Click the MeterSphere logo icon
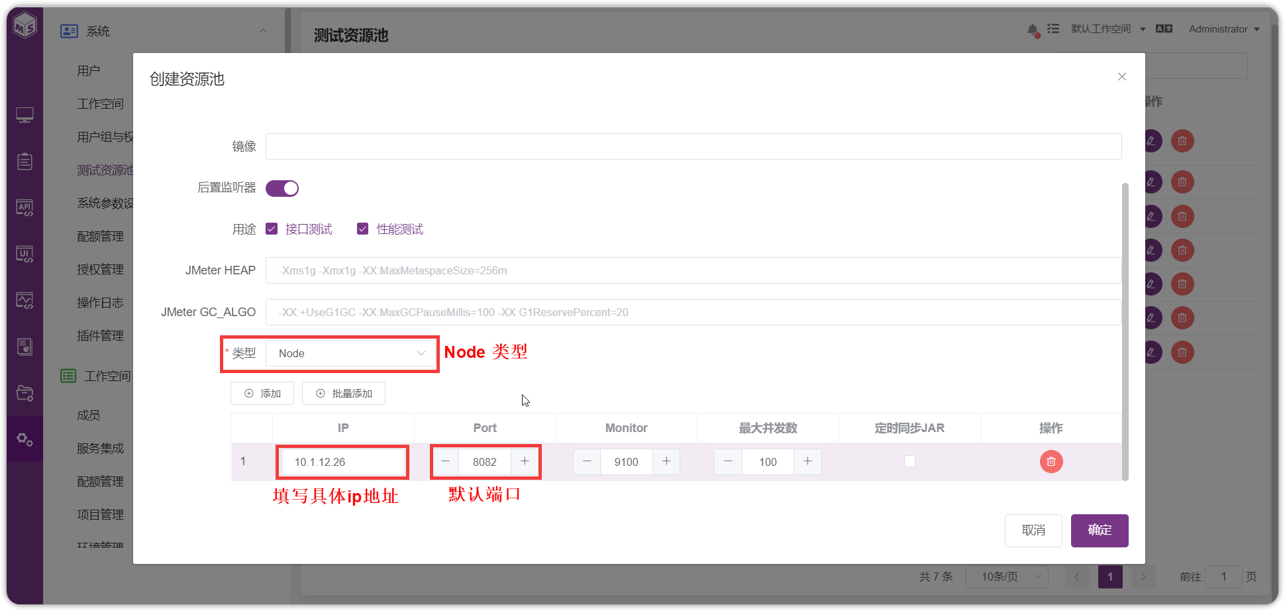 click(x=25, y=25)
